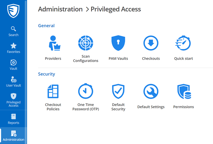
Task: Open Default Settings wrench icon
Action: click(151, 91)
